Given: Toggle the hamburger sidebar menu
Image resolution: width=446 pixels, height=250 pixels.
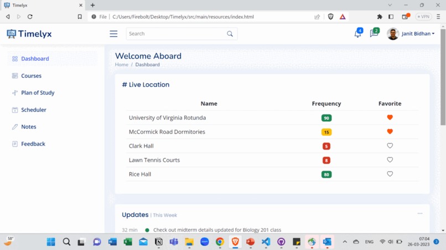Looking at the screenshot, I should (113, 34).
